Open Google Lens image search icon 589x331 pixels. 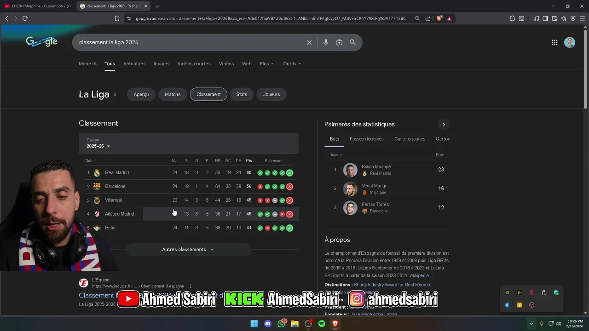(x=339, y=42)
